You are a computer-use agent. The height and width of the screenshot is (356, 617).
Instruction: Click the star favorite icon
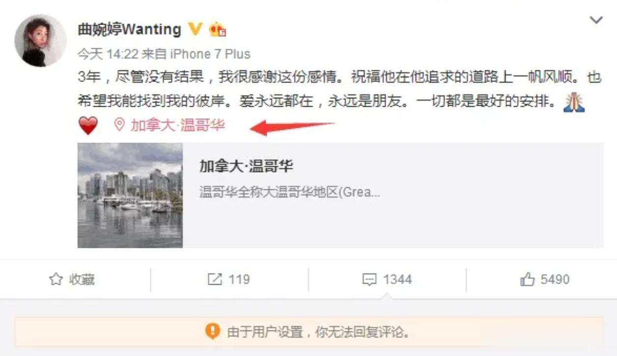tap(56, 279)
